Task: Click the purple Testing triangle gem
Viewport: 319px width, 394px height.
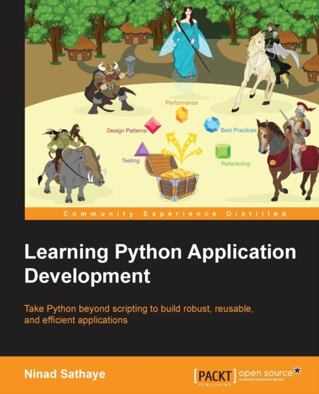Action: [x=142, y=149]
